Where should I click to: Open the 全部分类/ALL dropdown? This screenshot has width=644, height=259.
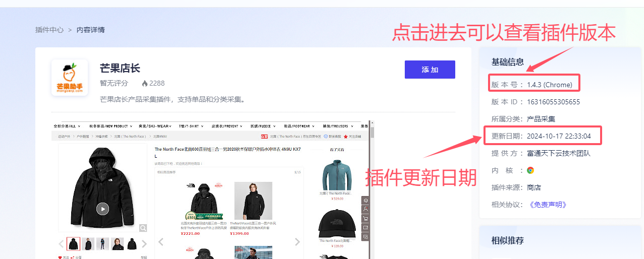click(67, 126)
